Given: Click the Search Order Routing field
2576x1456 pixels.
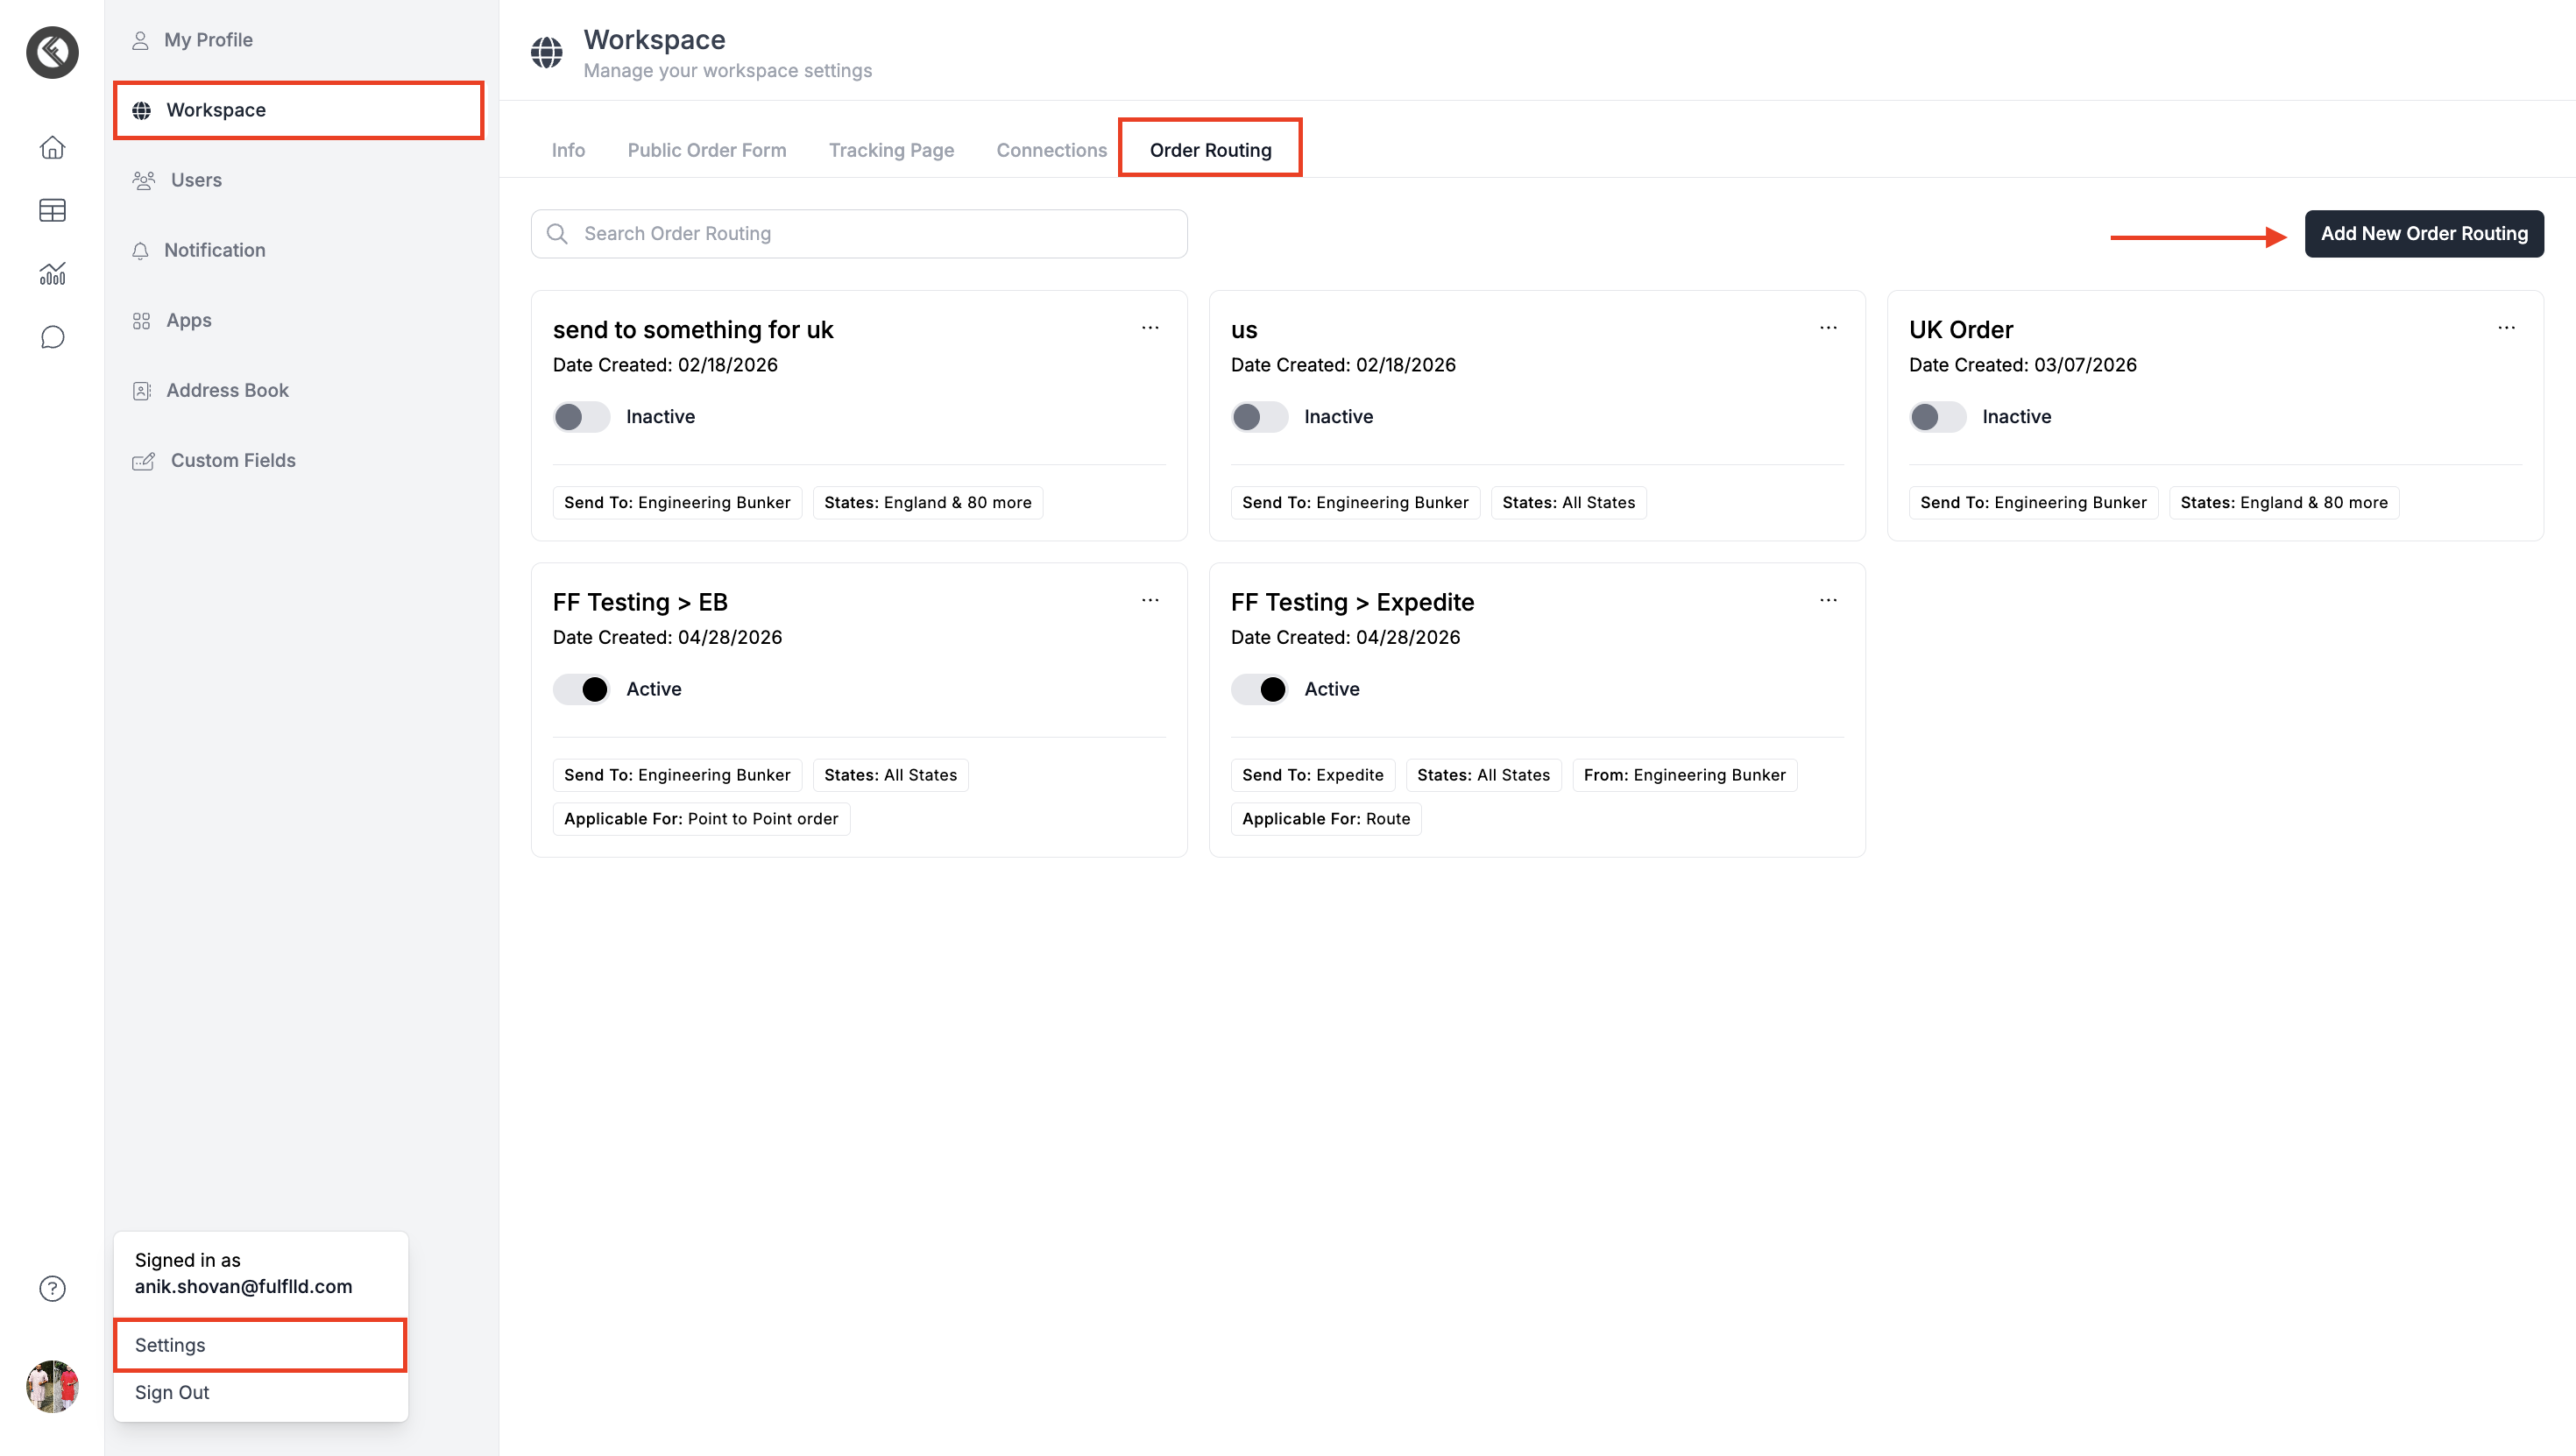Looking at the screenshot, I should coord(870,233).
